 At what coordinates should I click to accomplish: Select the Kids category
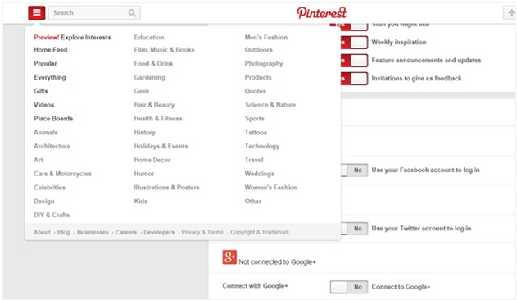point(141,202)
